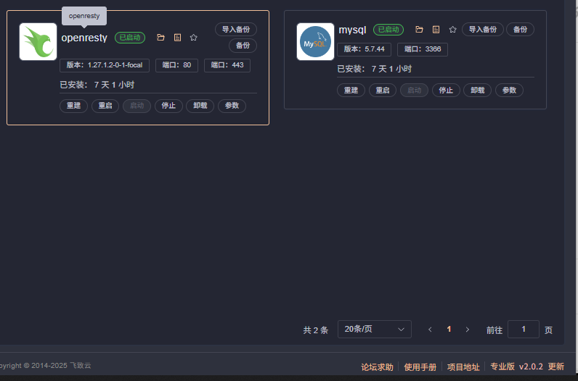The width and height of the screenshot is (578, 381).
Task: Open the openresty log document icon
Action: [177, 38]
